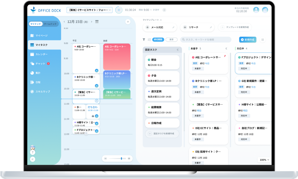This screenshot has width=298, height=179.
Task: Open the sort order icon next to the filter
Action: pyautogui.click(x=150, y=39)
